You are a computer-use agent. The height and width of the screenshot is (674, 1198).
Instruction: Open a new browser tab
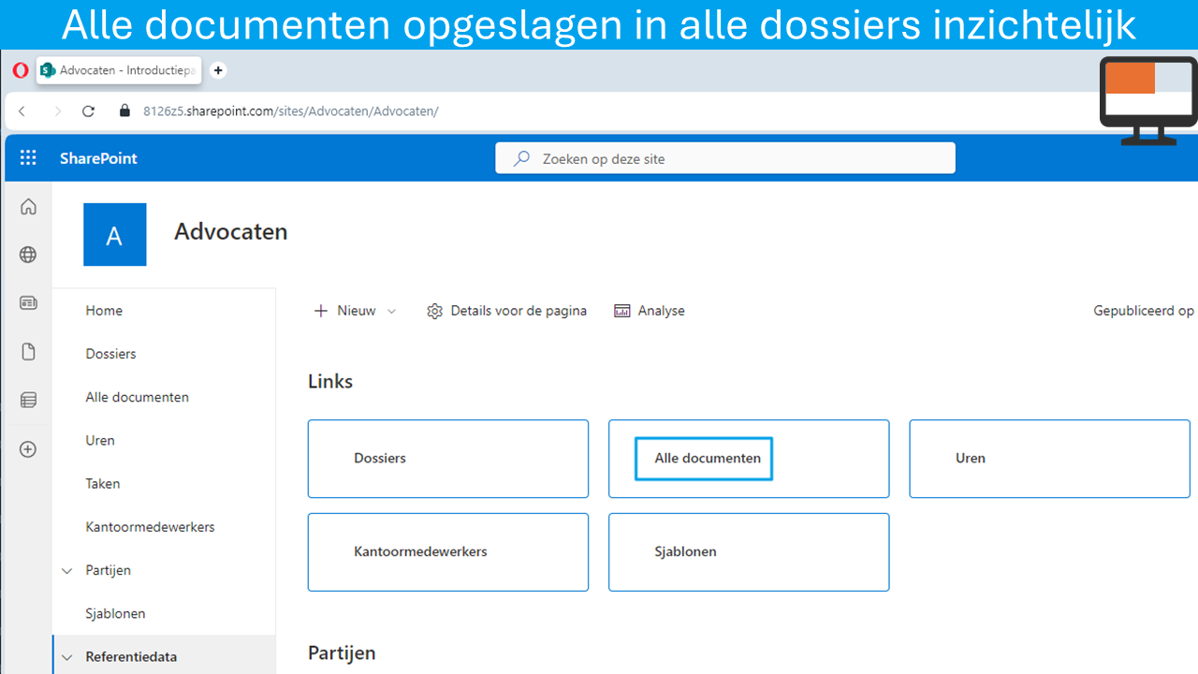coord(218,70)
